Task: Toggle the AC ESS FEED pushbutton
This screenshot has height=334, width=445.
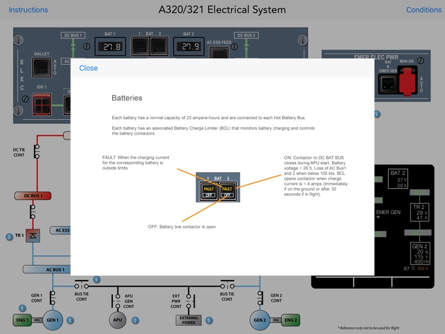Action: point(219,53)
